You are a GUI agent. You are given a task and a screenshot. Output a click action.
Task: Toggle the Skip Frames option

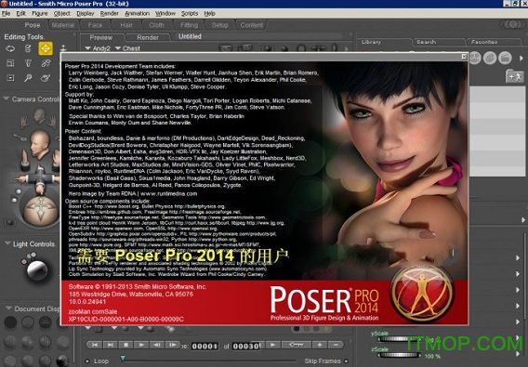(346, 360)
